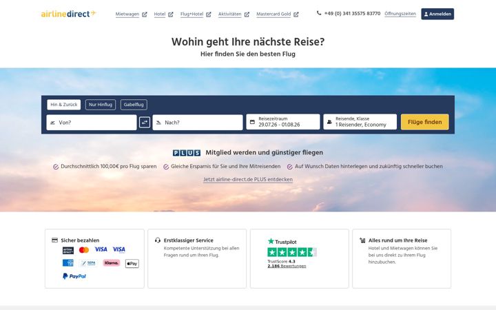Click checkmark icon beside Durchschnittlich 100,00€ sparen
This screenshot has width=496, height=310.
coord(56,167)
